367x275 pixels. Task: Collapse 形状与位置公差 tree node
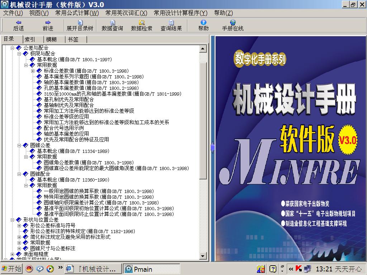point(13,220)
